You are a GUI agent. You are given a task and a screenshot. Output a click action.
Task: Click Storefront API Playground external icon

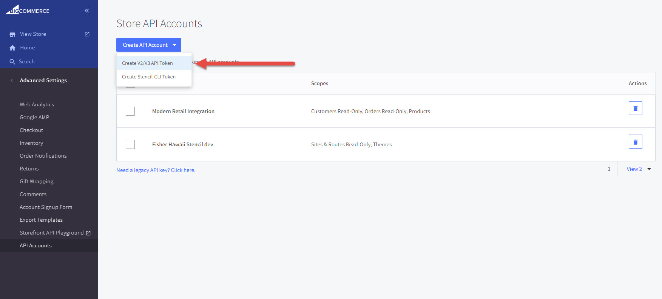pos(88,233)
